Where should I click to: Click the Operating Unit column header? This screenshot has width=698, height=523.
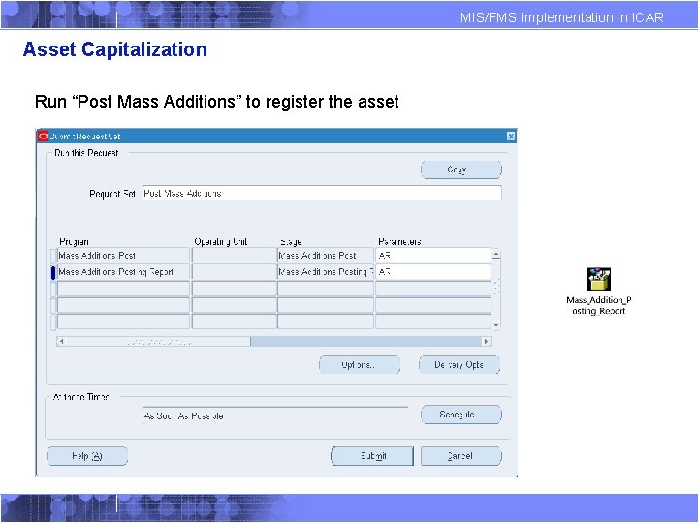(221, 241)
